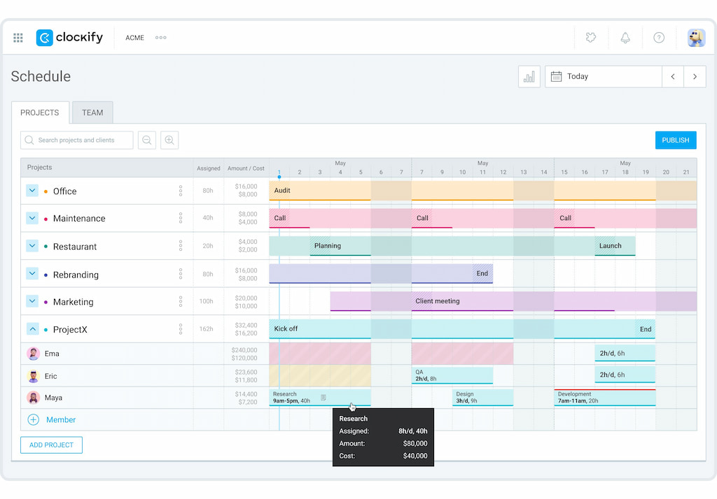Click the user profile avatar

[696, 38]
